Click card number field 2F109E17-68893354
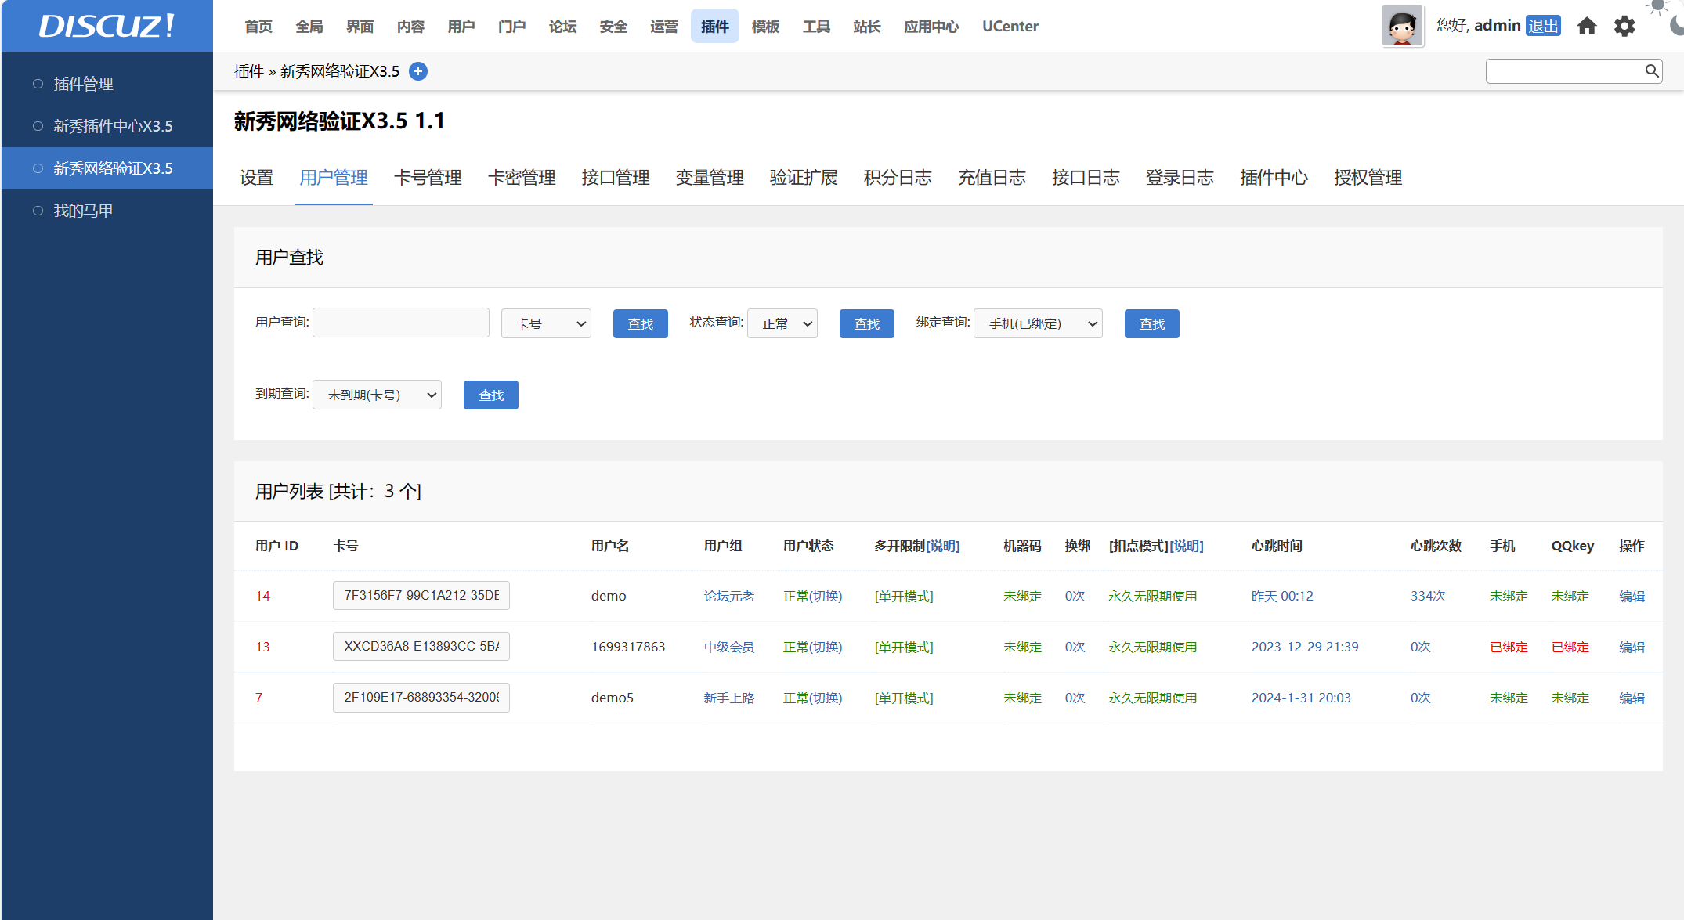The height and width of the screenshot is (920, 1684). pos(421,697)
